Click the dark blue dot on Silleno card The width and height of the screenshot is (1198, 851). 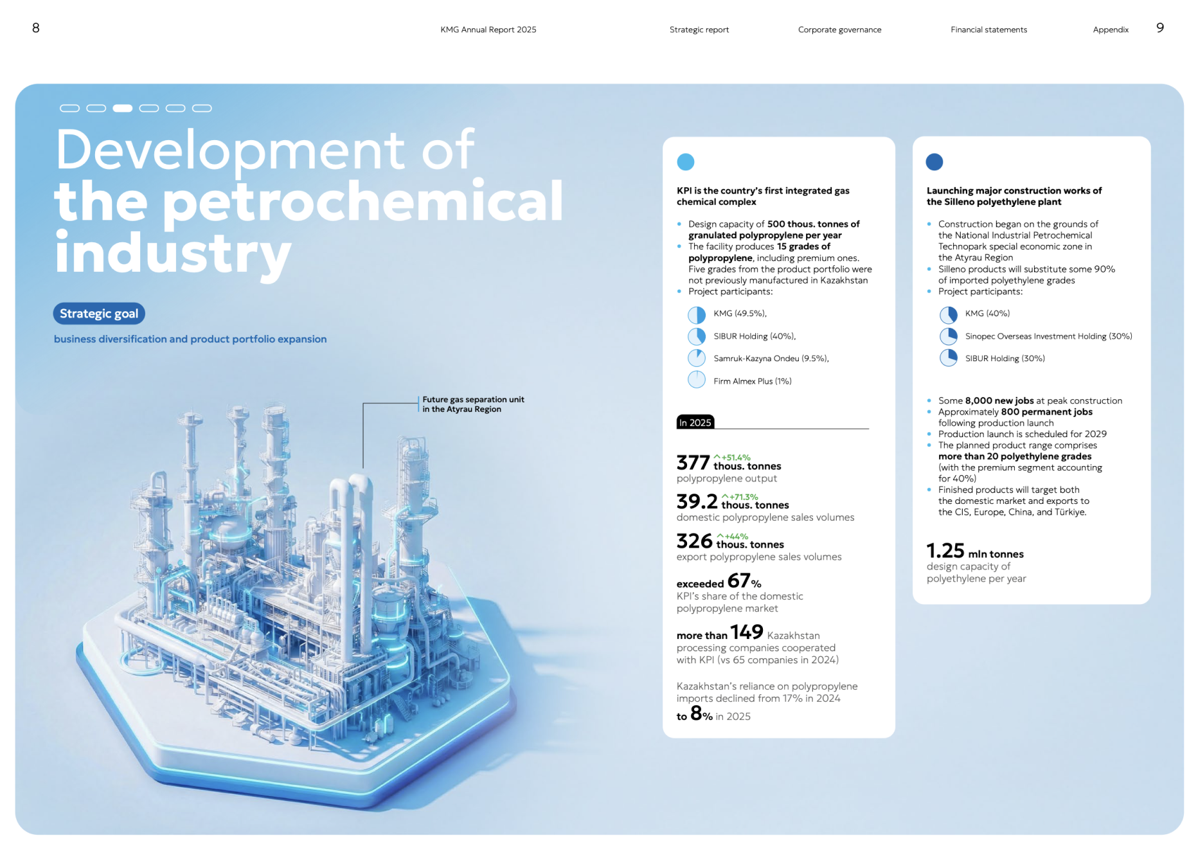coord(934,162)
